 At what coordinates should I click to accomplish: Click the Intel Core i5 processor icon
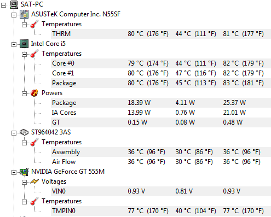pyautogui.click(x=24, y=44)
